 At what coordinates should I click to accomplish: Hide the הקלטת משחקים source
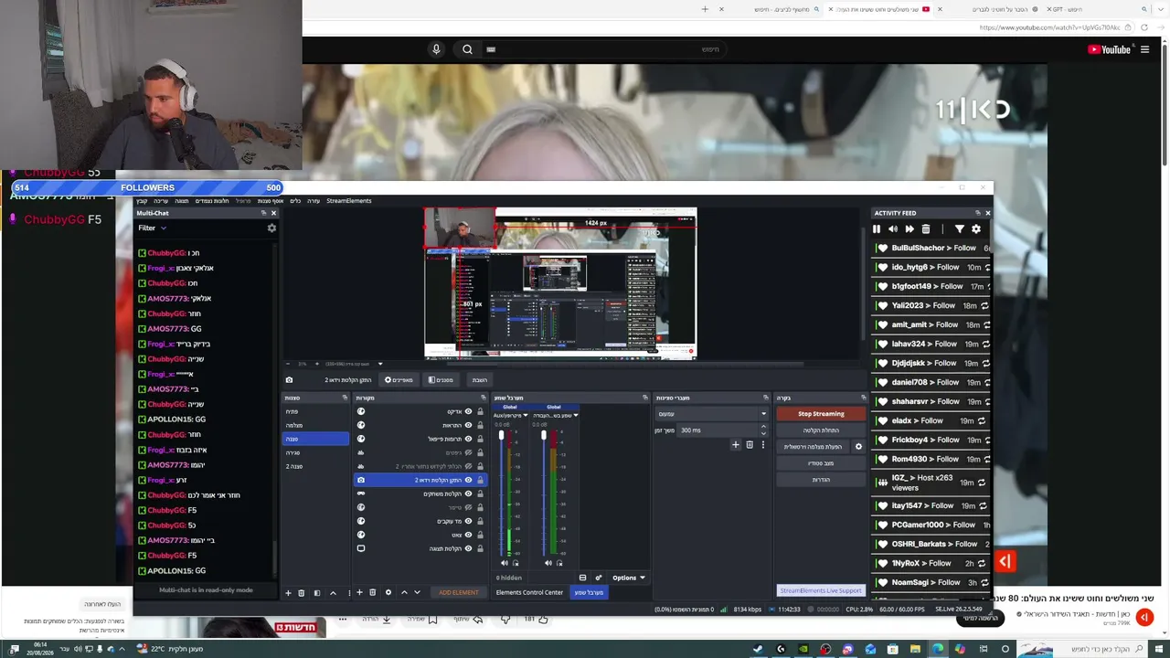[468, 493]
